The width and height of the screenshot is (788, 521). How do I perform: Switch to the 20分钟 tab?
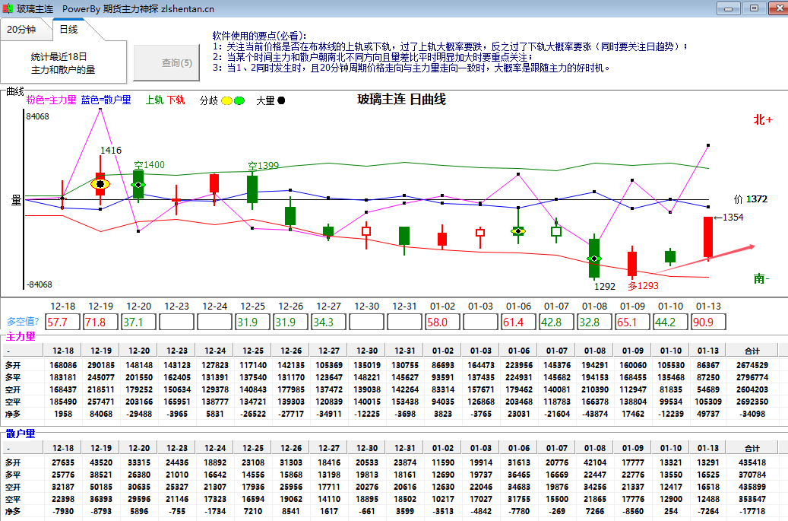tap(21, 30)
